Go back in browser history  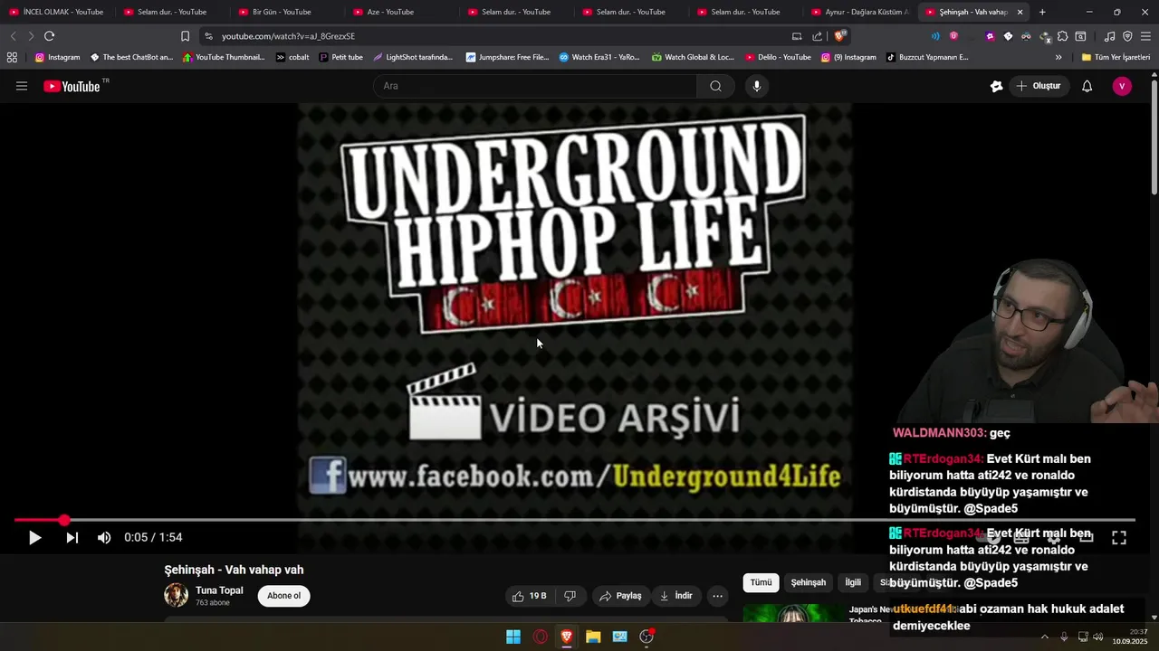coord(13,36)
